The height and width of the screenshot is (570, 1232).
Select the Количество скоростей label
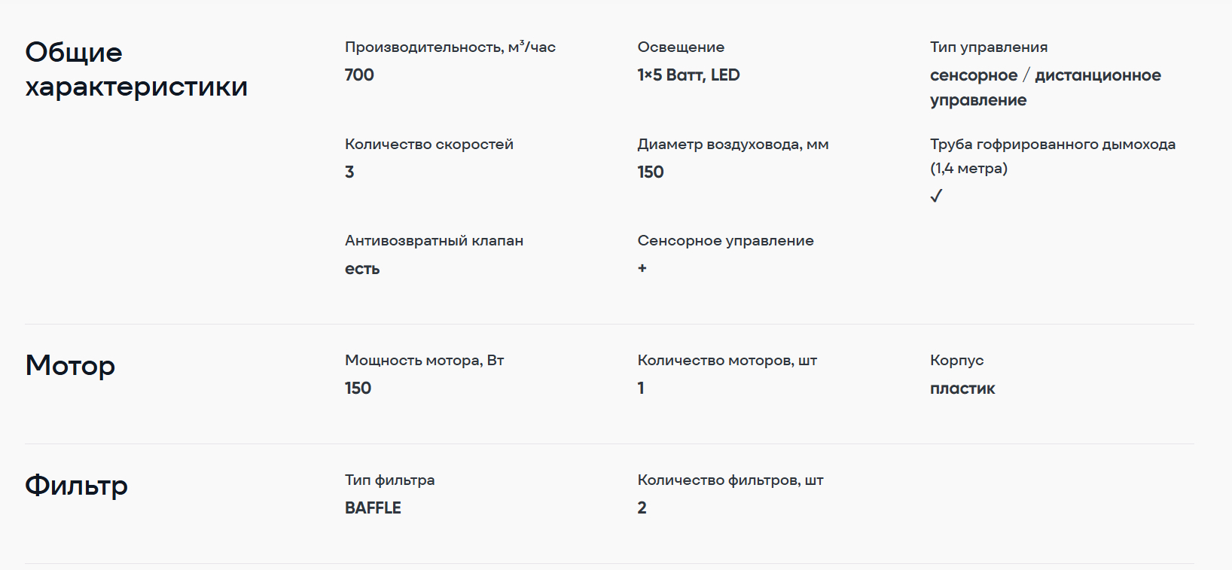428,145
